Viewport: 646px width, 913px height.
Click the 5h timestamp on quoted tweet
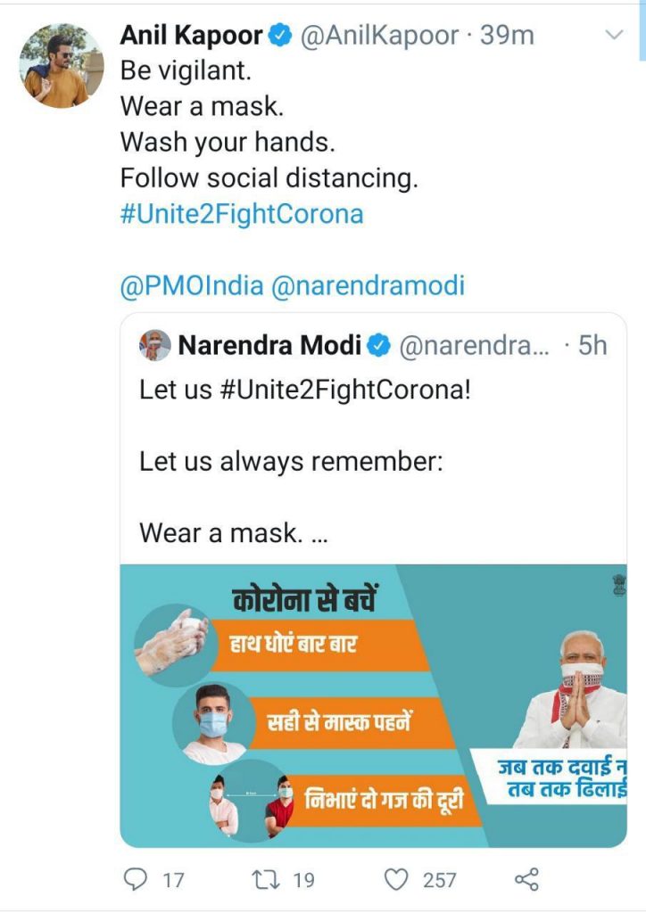coord(592,346)
